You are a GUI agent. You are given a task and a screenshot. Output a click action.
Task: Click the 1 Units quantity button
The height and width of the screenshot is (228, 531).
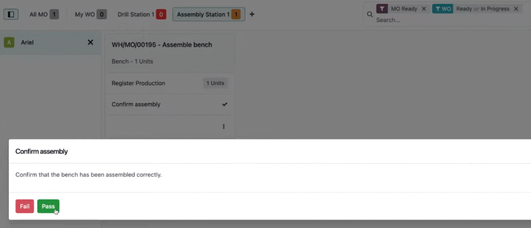pyautogui.click(x=215, y=83)
